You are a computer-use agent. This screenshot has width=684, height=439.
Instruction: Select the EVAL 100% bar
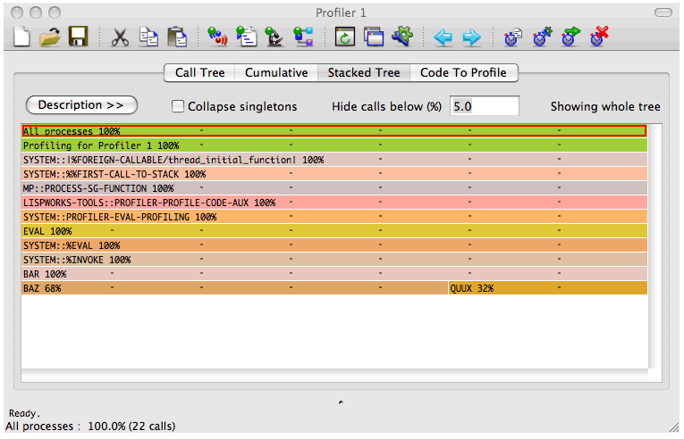pos(334,231)
